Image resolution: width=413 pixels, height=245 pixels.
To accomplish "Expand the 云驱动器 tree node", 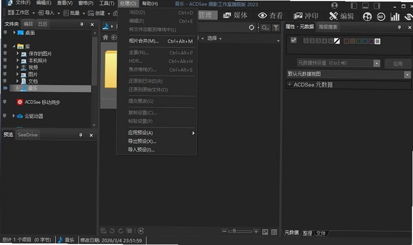I will click(14, 115).
